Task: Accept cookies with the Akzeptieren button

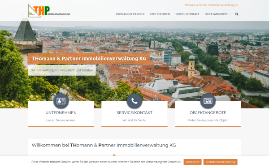Action: tap(192, 162)
